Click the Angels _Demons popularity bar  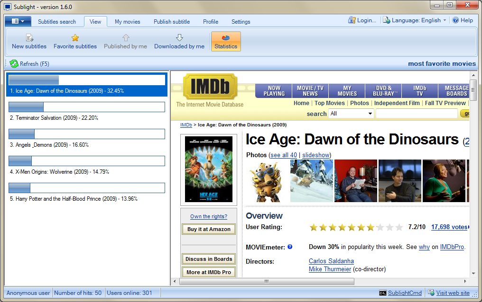pos(87,134)
